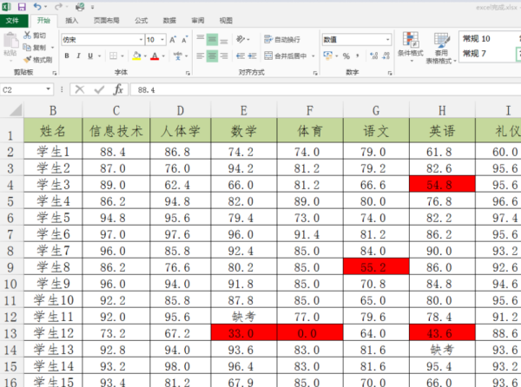Click the Save icon in quick access toolbar
This screenshot has height=387, width=521.
[23, 6]
